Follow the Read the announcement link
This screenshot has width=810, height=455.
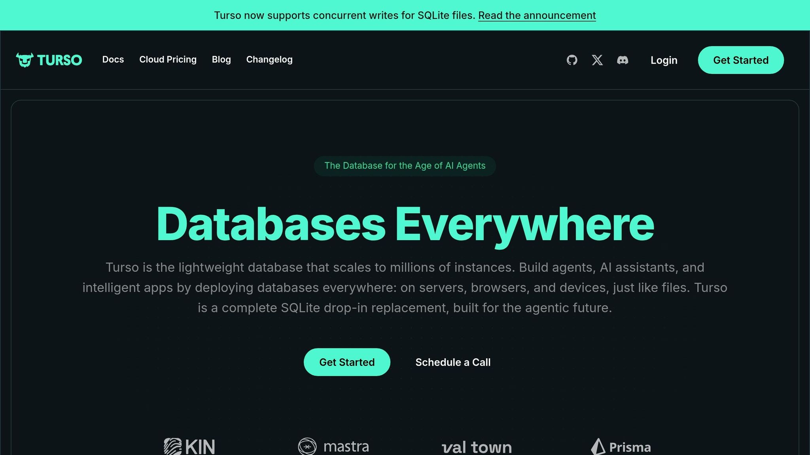pyautogui.click(x=537, y=15)
